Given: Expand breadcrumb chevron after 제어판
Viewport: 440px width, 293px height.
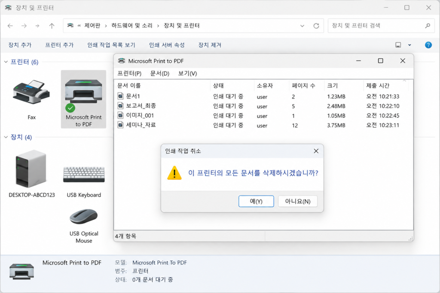Looking at the screenshot, I should pyautogui.click(x=106, y=26).
